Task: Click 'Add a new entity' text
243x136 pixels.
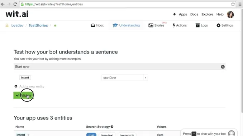Action: tap(32, 86)
